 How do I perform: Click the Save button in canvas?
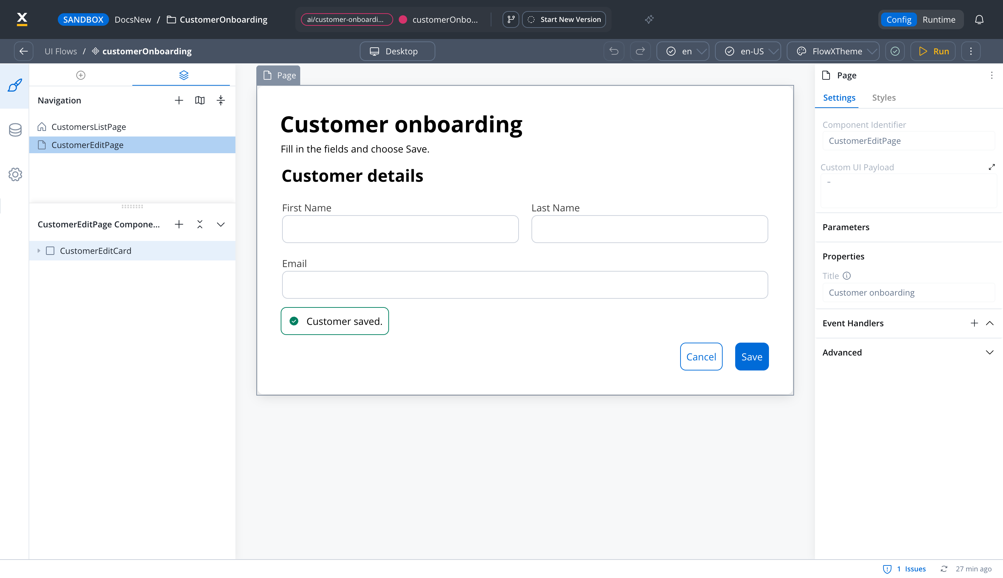[752, 357]
